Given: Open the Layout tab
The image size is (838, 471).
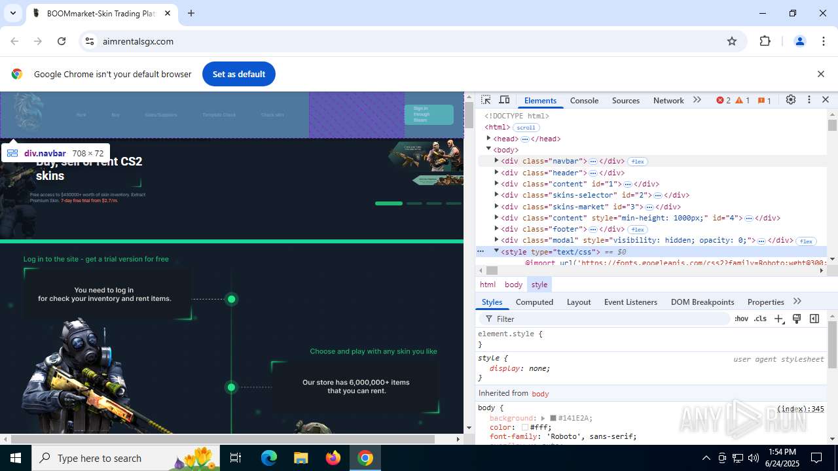Looking at the screenshot, I should [579, 302].
